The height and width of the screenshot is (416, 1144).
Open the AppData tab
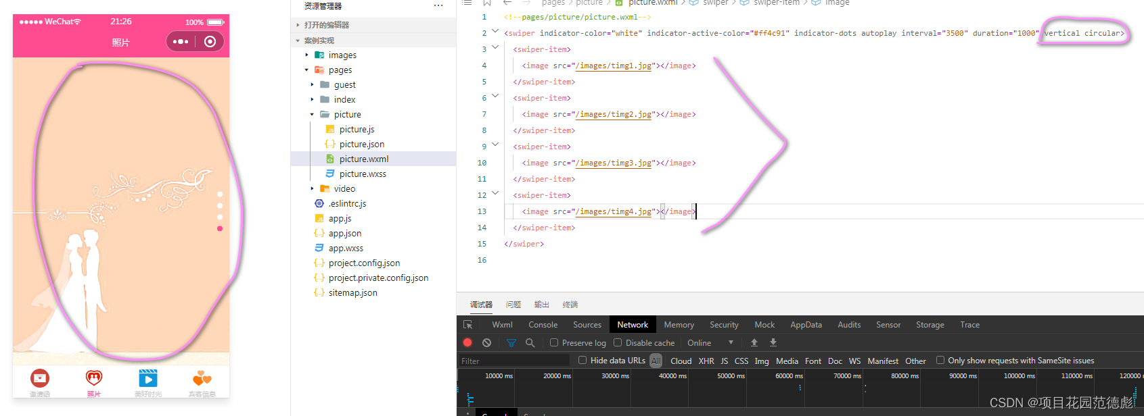[x=806, y=325]
